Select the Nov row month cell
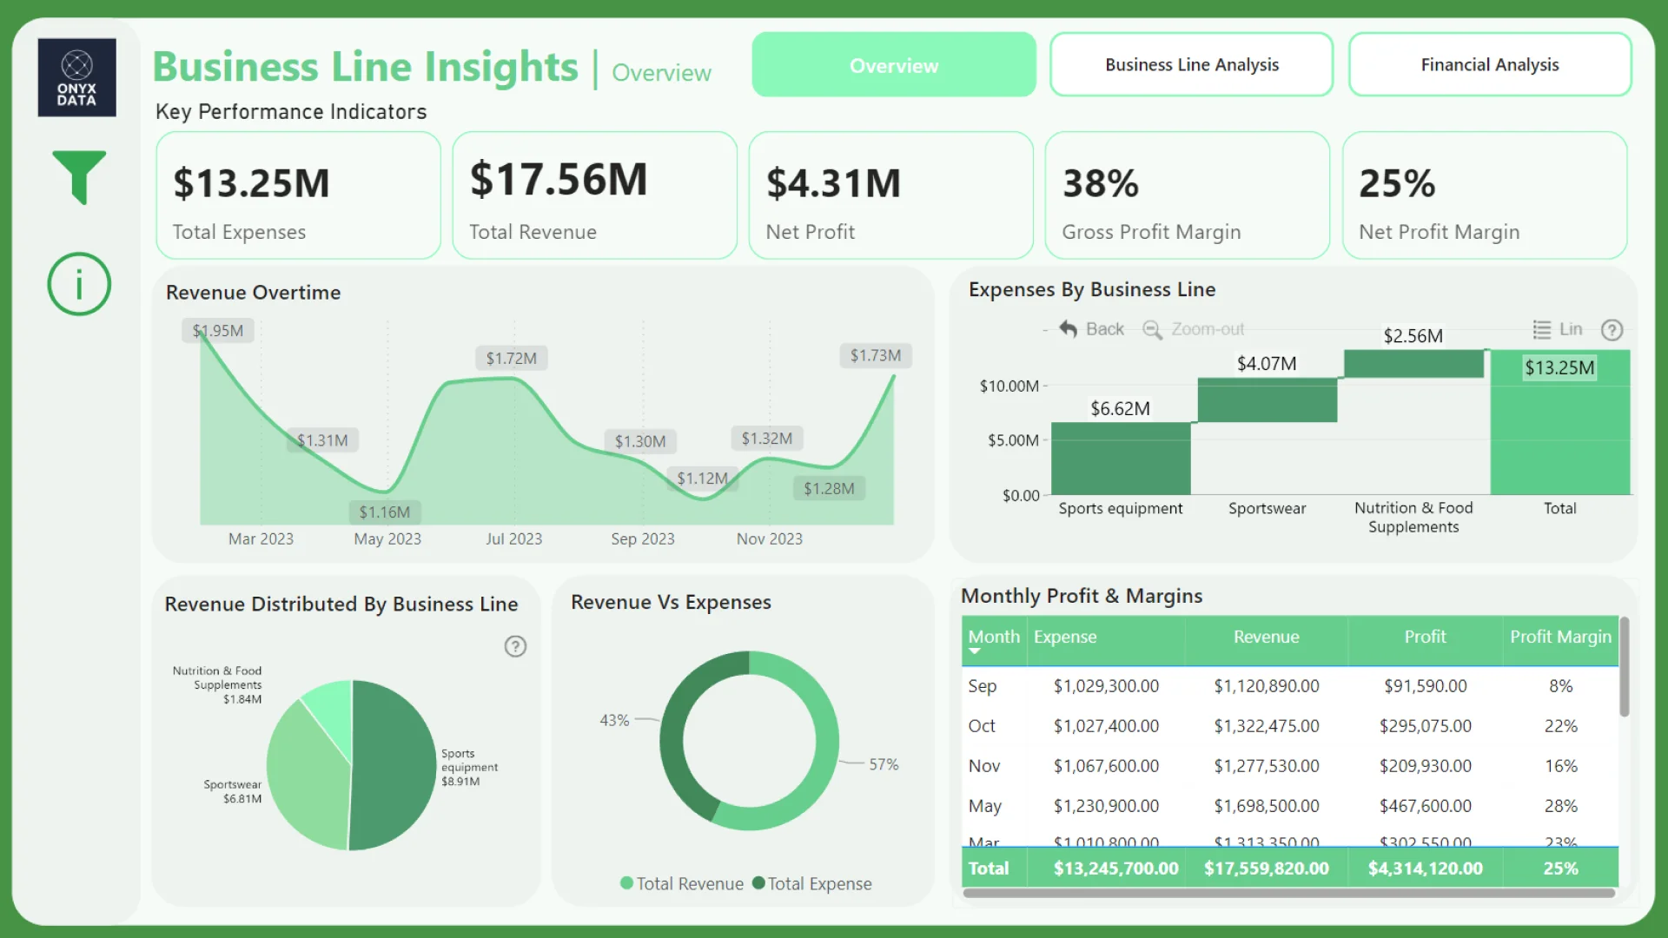 984,766
